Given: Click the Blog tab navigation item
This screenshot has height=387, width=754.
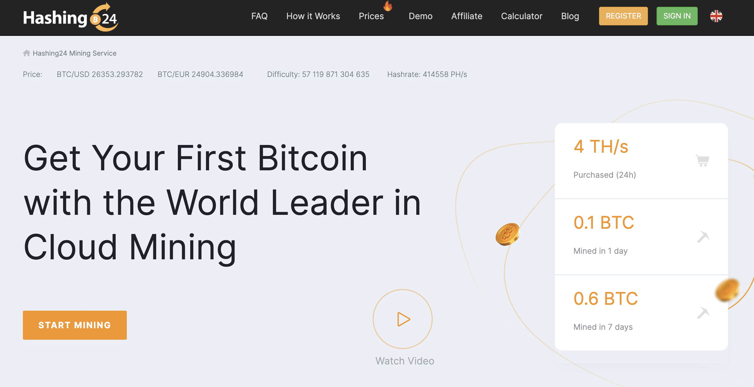Looking at the screenshot, I should [570, 16].
